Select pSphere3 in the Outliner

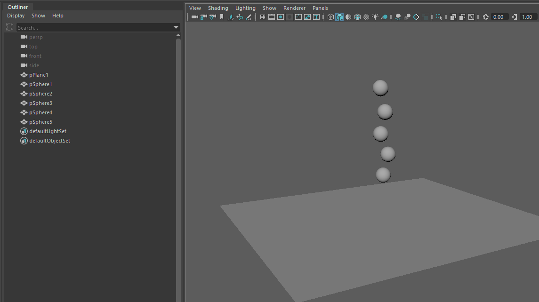coord(41,103)
